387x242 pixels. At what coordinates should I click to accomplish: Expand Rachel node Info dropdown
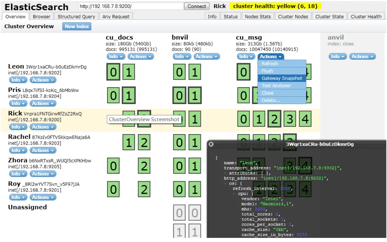point(18,150)
